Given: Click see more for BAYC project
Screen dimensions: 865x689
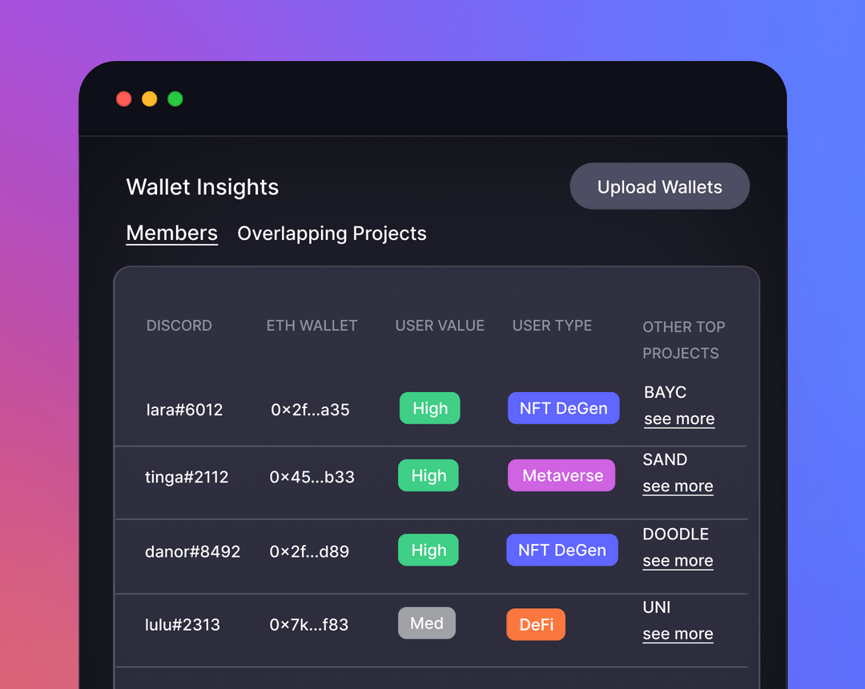Looking at the screenshot, I should (678, 419).
